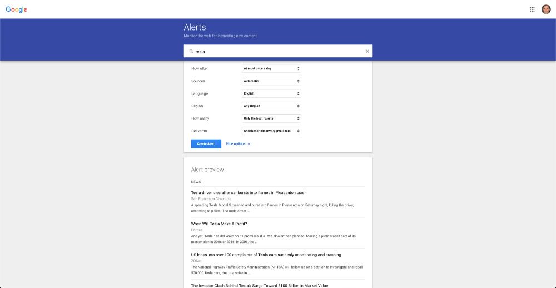Click the Alerts page title
Viewport: 556px width, 288px height.
pyautogui.click(x=195, y=27)
